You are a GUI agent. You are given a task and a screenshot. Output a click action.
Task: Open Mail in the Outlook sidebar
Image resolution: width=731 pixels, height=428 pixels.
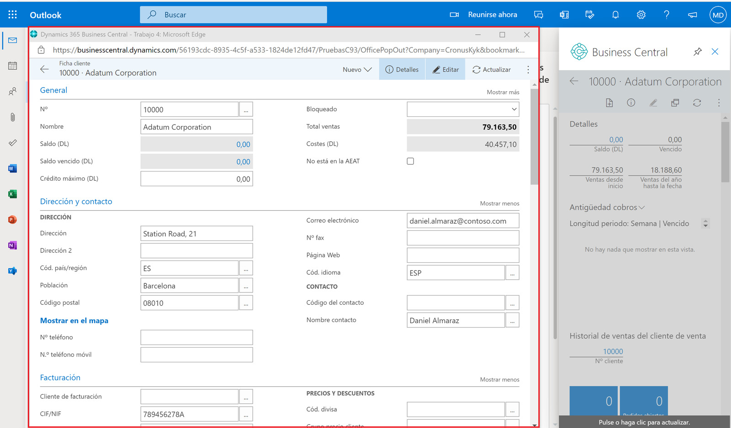coord(13,41)
